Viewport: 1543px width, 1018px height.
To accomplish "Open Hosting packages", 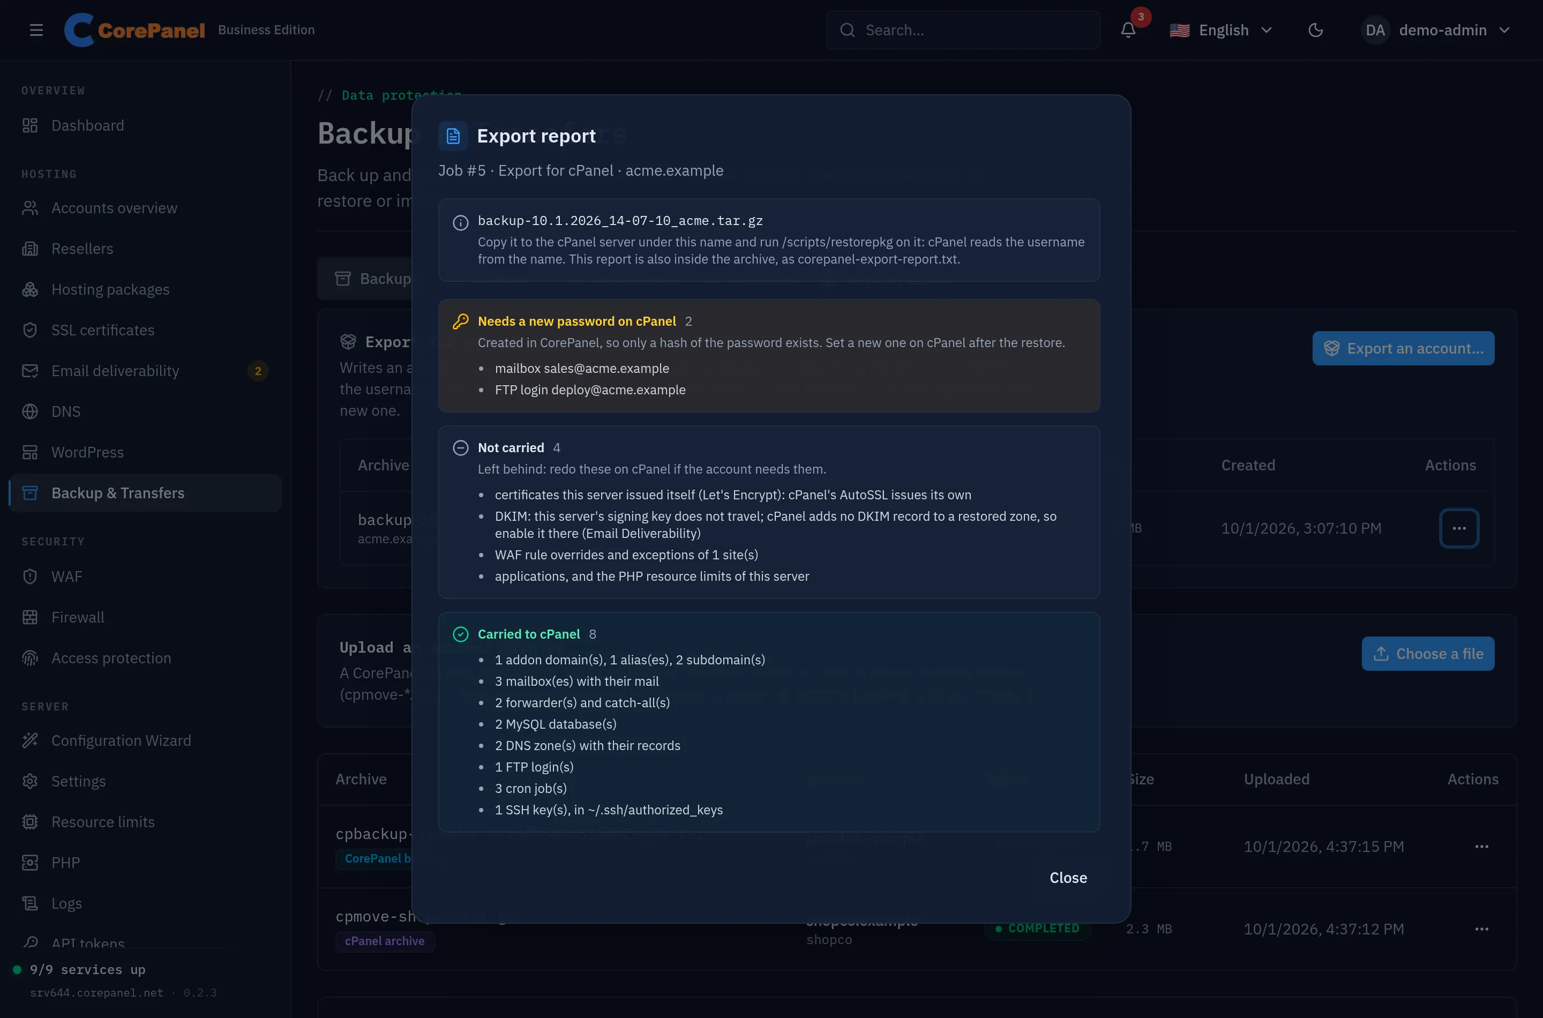I will click(145, 289).
